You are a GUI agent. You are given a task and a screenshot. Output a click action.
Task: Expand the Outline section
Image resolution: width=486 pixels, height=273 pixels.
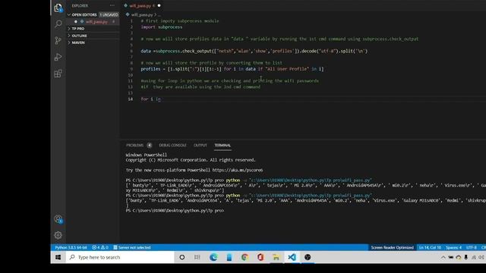79,36
